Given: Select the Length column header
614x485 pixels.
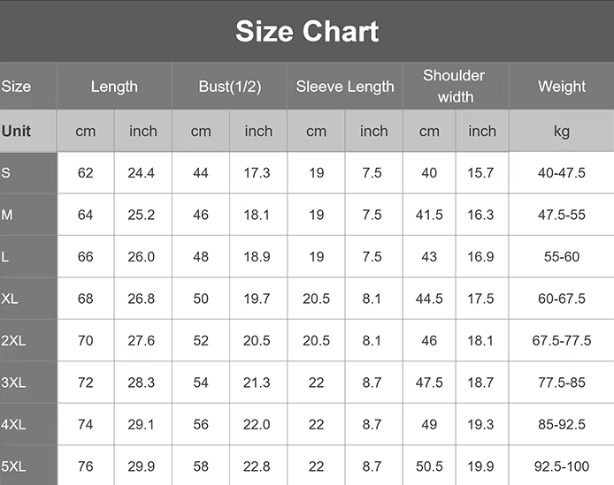Looking at the screenshot, I should tap(114, 87).
